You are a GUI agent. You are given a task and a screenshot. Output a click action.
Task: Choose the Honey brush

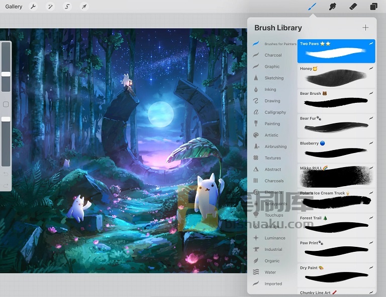pyautogui.click(x=336, y=76)
